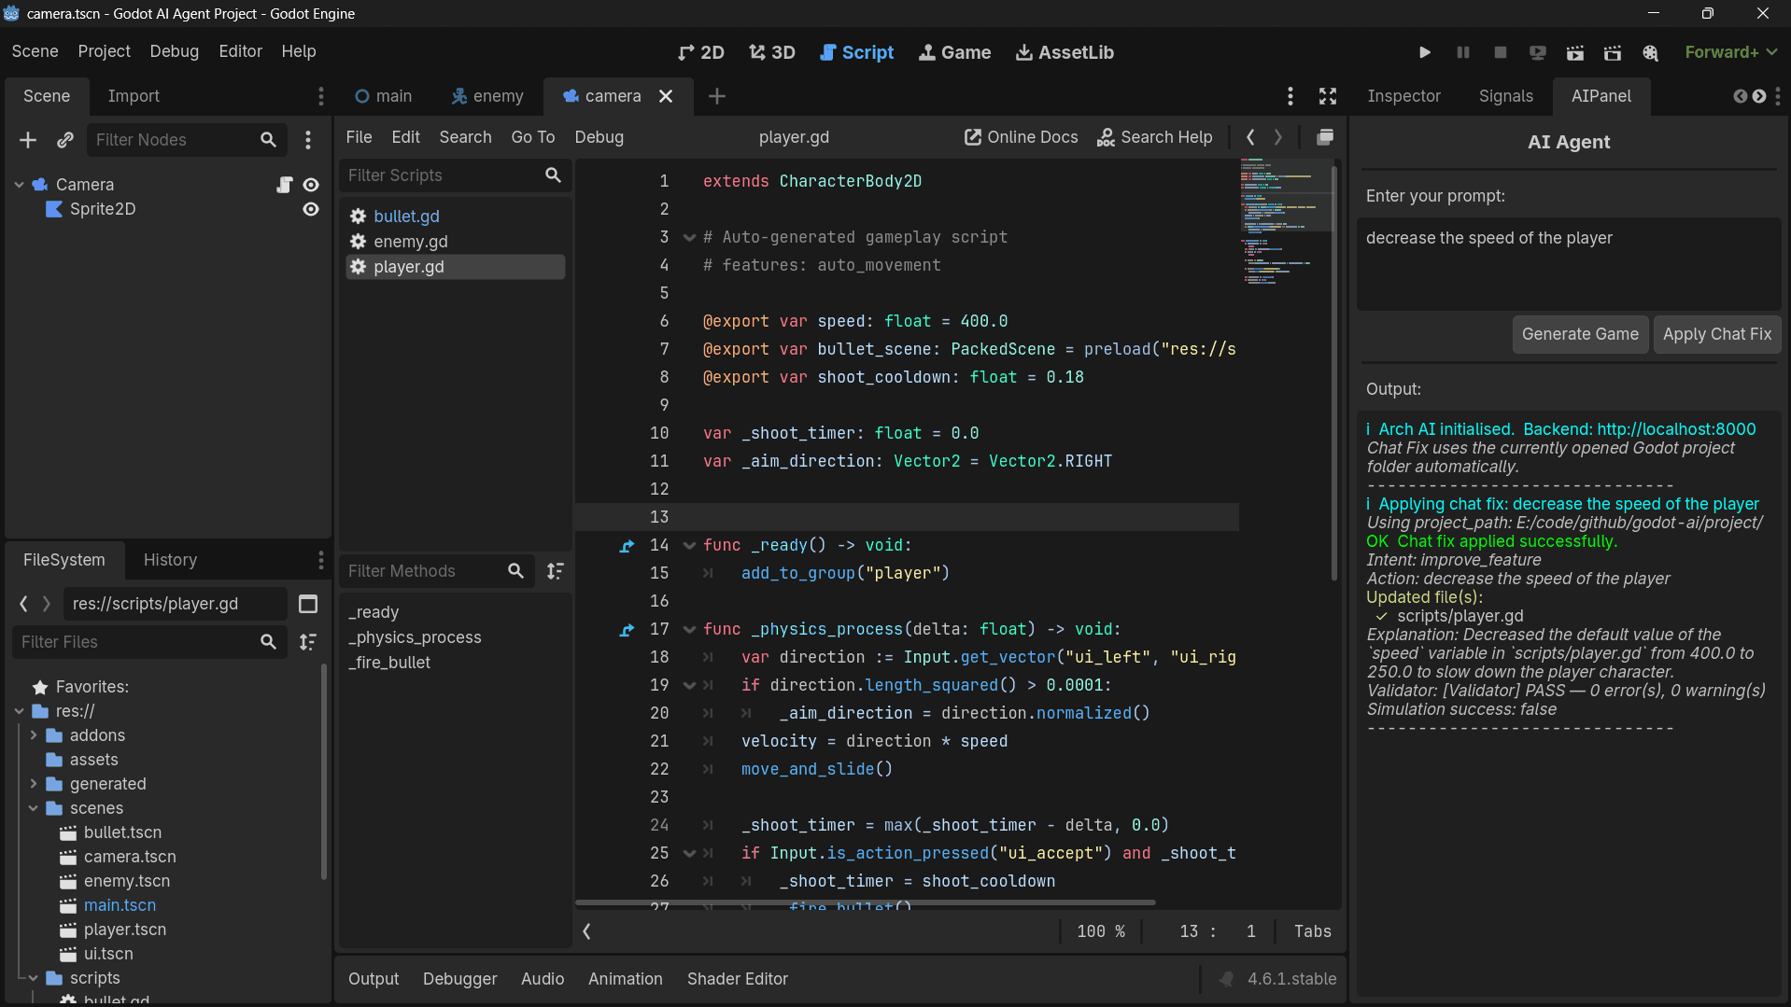The image size is (1791, 1007).
Task: Fold the _ready function
Action: click(x=689, y=545)
